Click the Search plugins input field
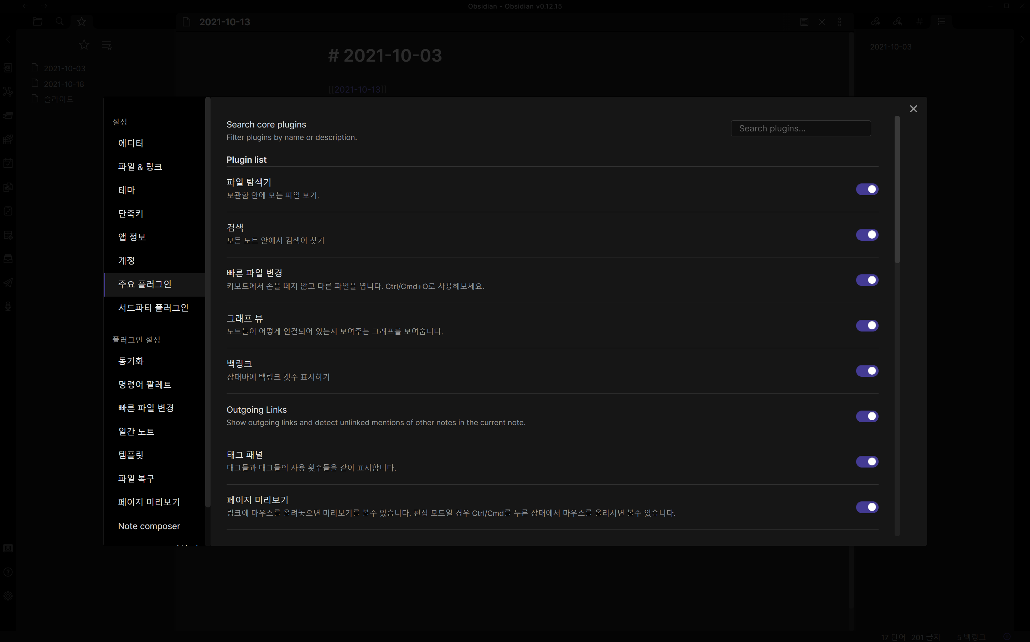This screenshot has width=1030, height=642. [801, 128]
